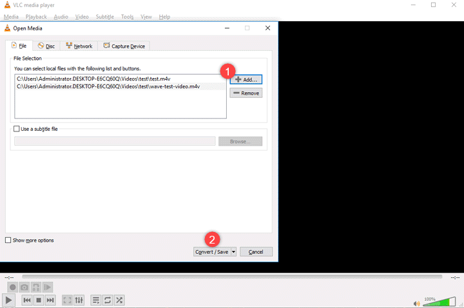Open the extended settings equalizer icon
The image size is (464, 308).
[79, 300]
